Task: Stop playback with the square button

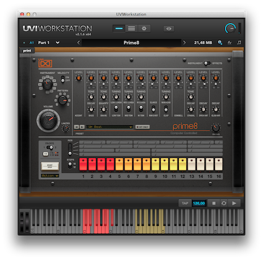Action: pos(214,203)
